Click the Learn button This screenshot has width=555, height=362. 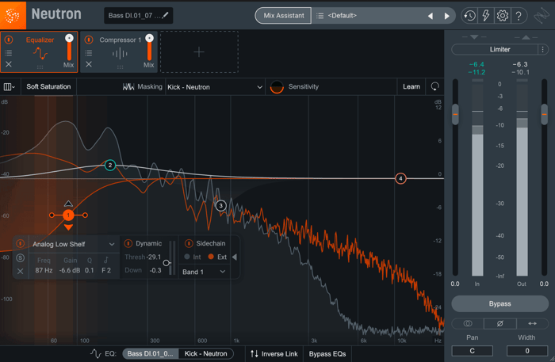[x=411, y=86]
